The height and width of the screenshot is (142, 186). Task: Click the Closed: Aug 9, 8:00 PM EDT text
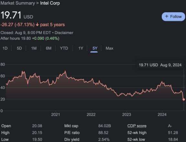(26, 33)
